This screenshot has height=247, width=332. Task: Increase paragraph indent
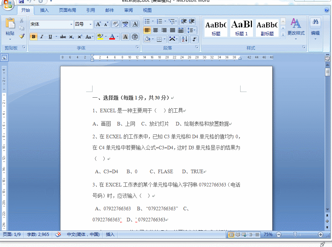point(192,21)
